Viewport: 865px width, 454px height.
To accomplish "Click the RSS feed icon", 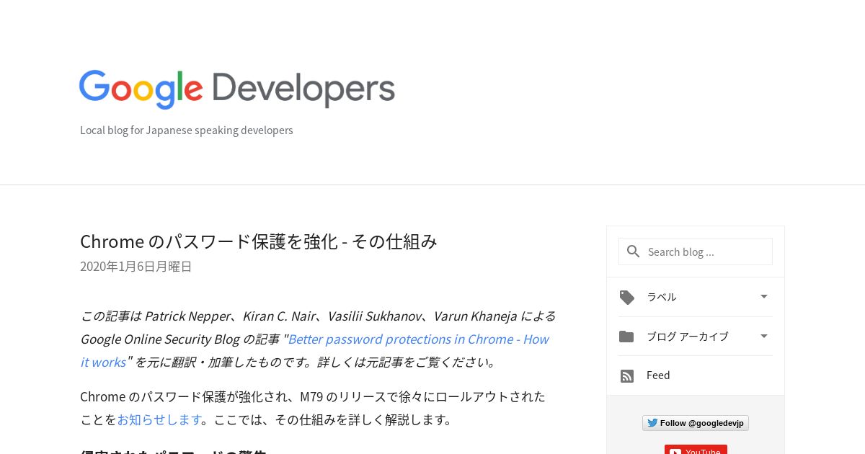I will [627, 376].
